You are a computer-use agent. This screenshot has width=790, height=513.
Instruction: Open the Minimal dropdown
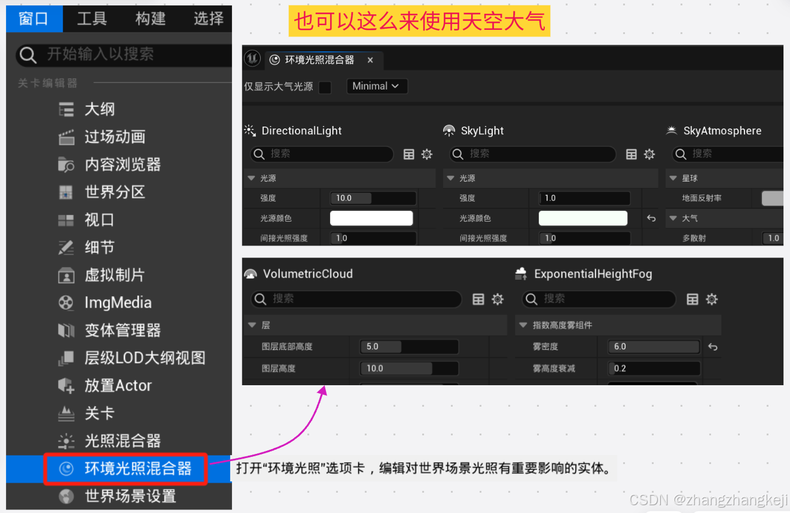tap(377, 86)
